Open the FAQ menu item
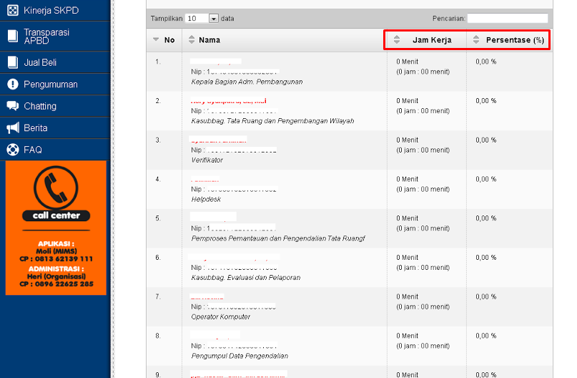Screen dimensions: 577x378 tap(55, 150)
